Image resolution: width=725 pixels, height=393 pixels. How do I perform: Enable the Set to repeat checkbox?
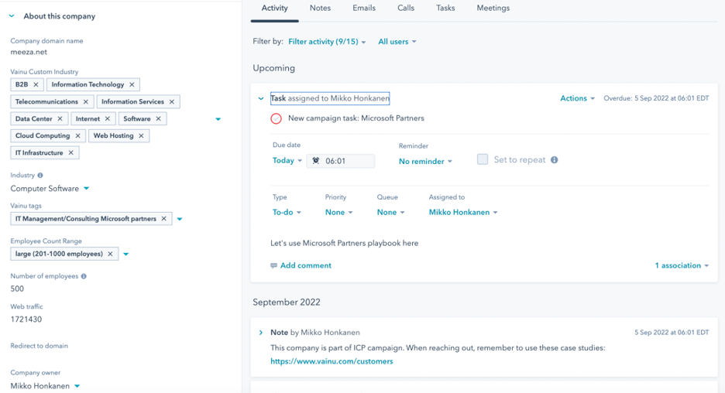click(483, 159)
